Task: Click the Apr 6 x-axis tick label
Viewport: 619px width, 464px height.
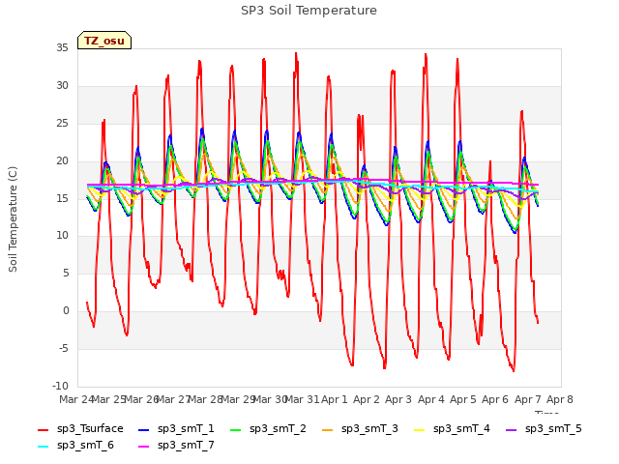Action: click(495, 399)
